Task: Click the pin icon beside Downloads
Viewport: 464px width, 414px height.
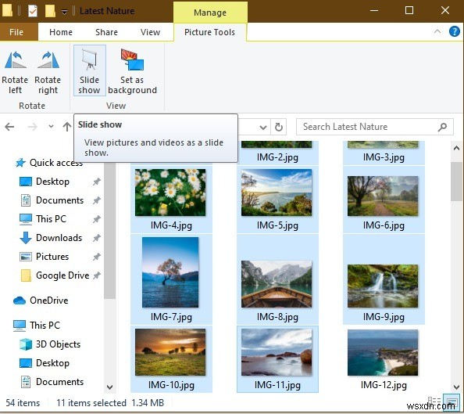Action: 96,238
